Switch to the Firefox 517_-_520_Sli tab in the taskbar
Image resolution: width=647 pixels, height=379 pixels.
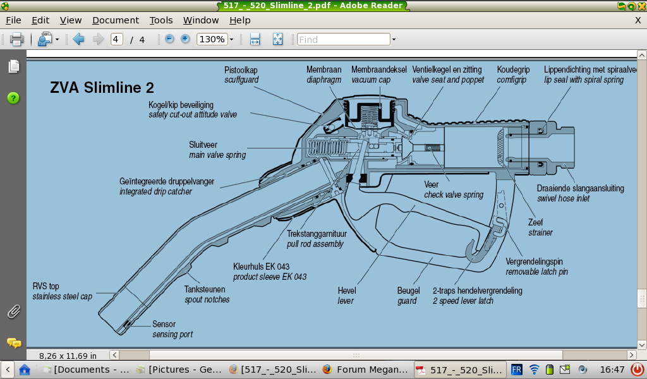[272, 370]
